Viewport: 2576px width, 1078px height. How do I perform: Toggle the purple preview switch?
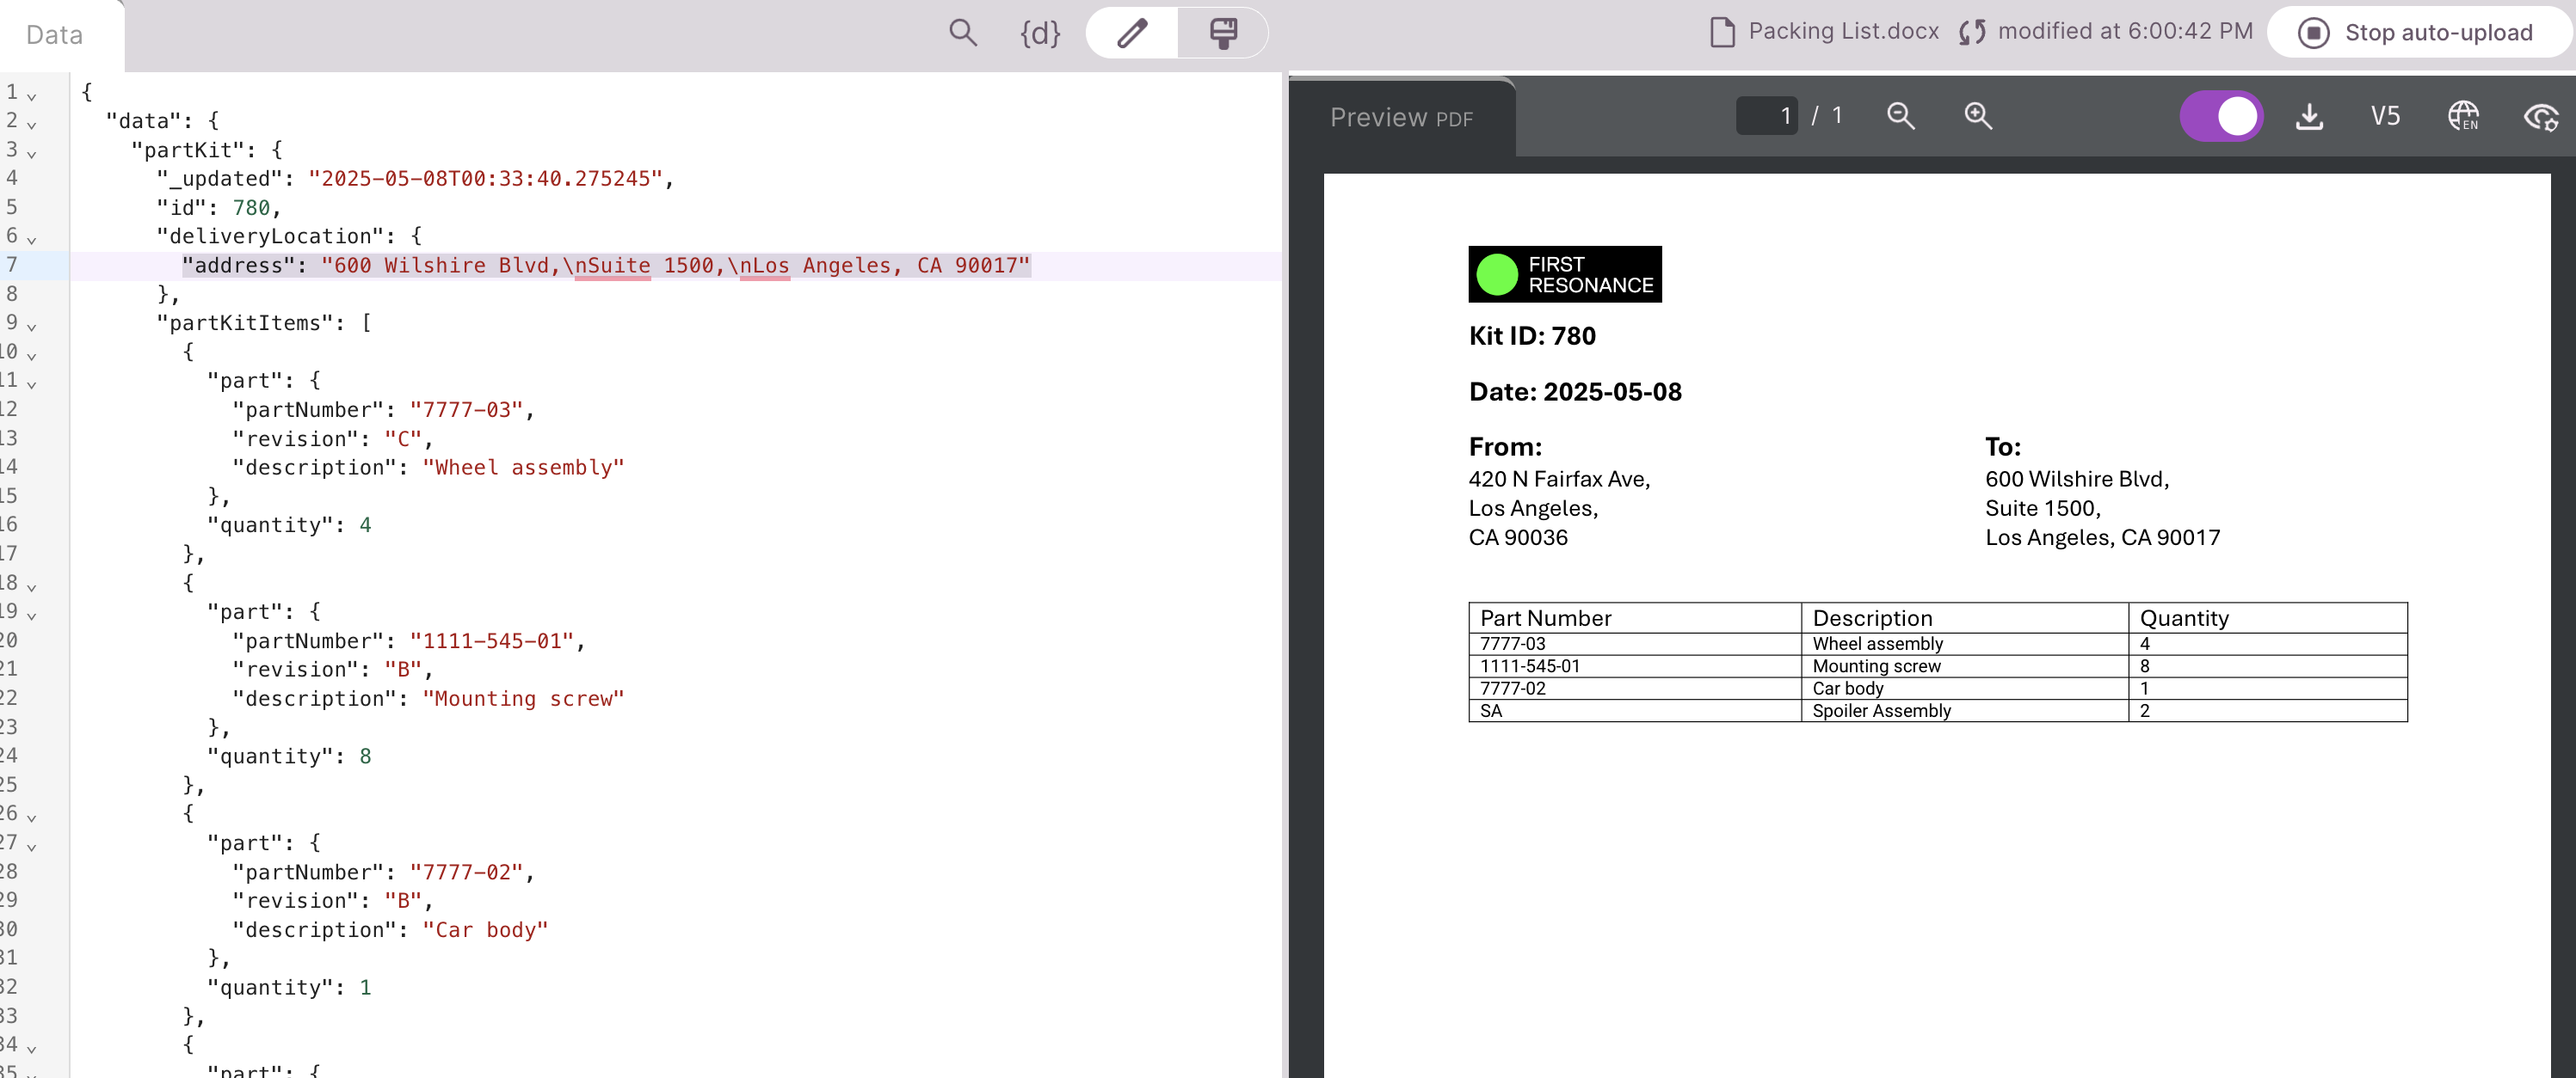[x=2221, y=116]
